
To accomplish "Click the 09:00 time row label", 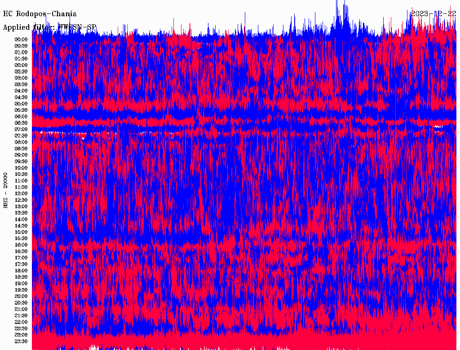I will [x=21, y=155].
